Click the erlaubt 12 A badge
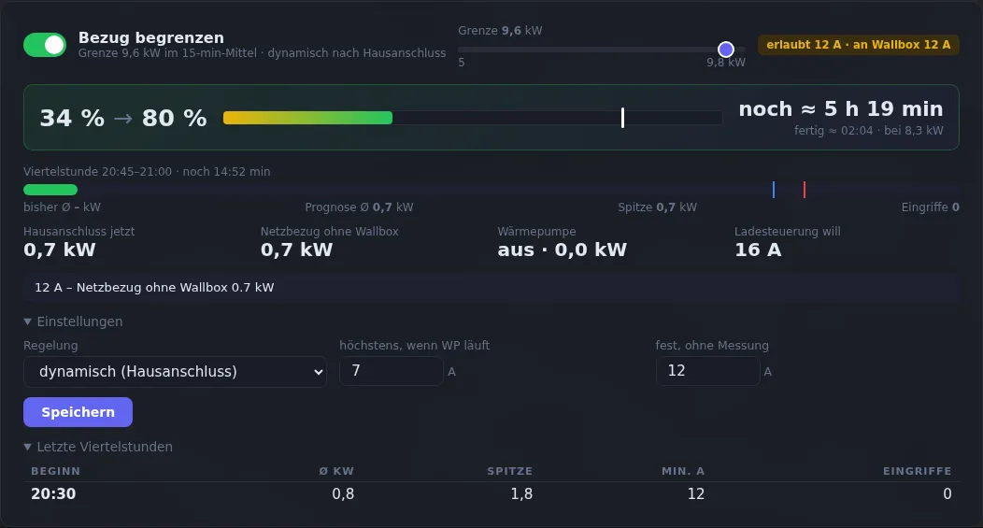Screen dimensions: 983x528 pos(858,45)
